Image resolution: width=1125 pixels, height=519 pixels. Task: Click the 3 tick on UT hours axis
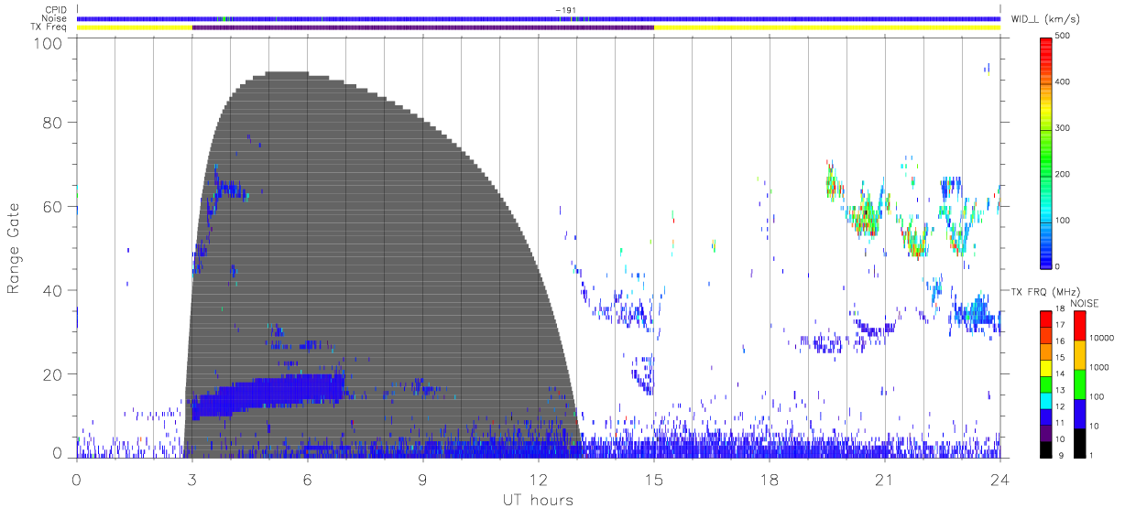[192, 480]
